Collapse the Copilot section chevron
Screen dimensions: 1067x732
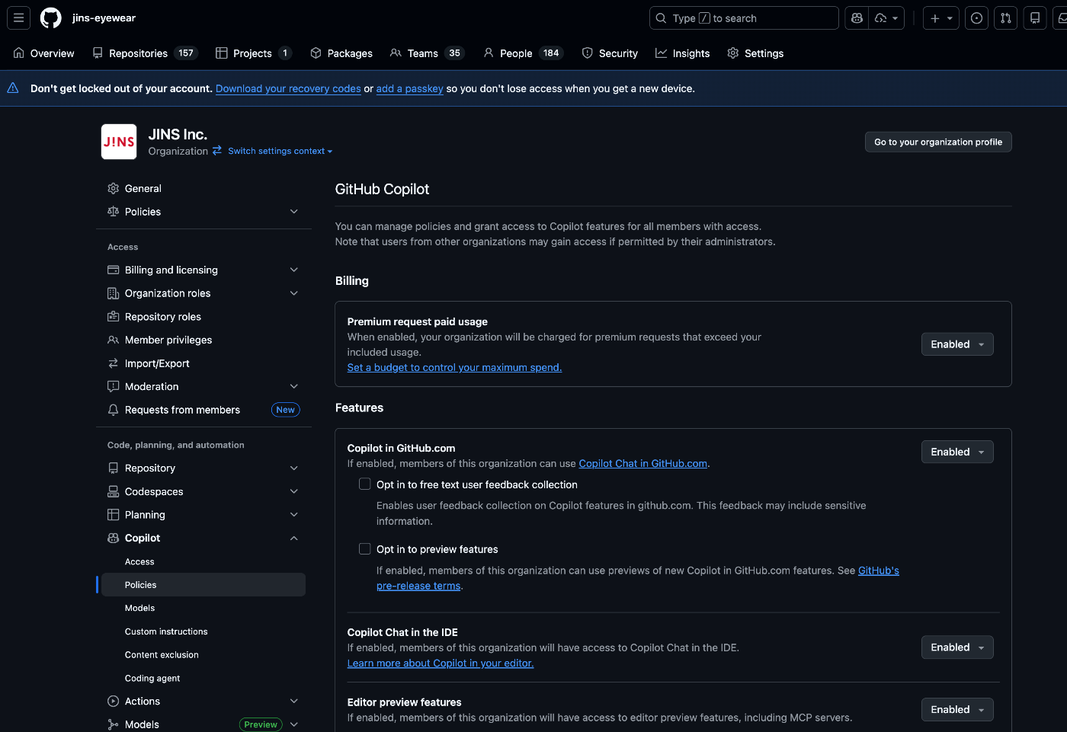[294, 538]
